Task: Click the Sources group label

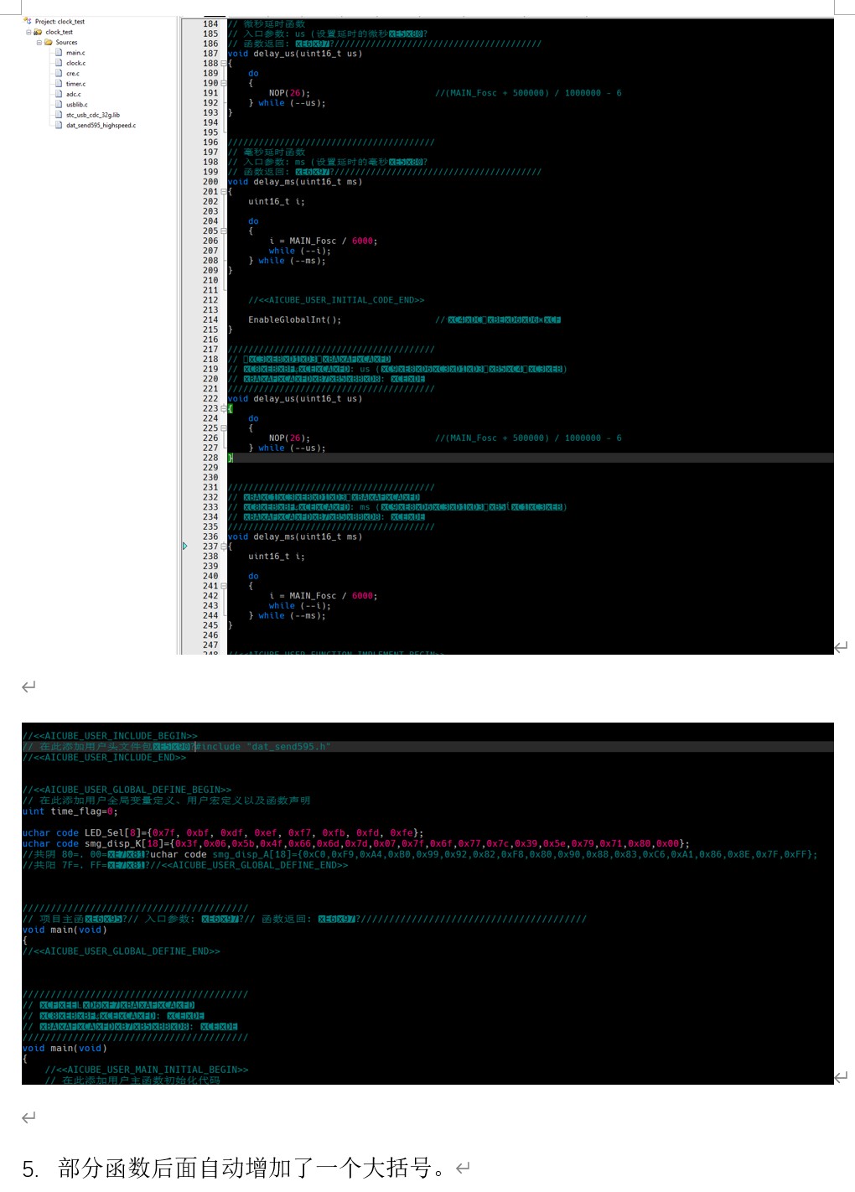Action: [67, 42]
